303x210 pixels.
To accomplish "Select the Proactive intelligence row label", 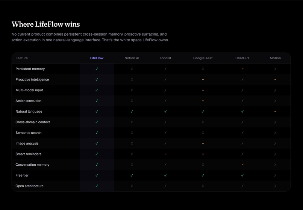I will 32,79.
